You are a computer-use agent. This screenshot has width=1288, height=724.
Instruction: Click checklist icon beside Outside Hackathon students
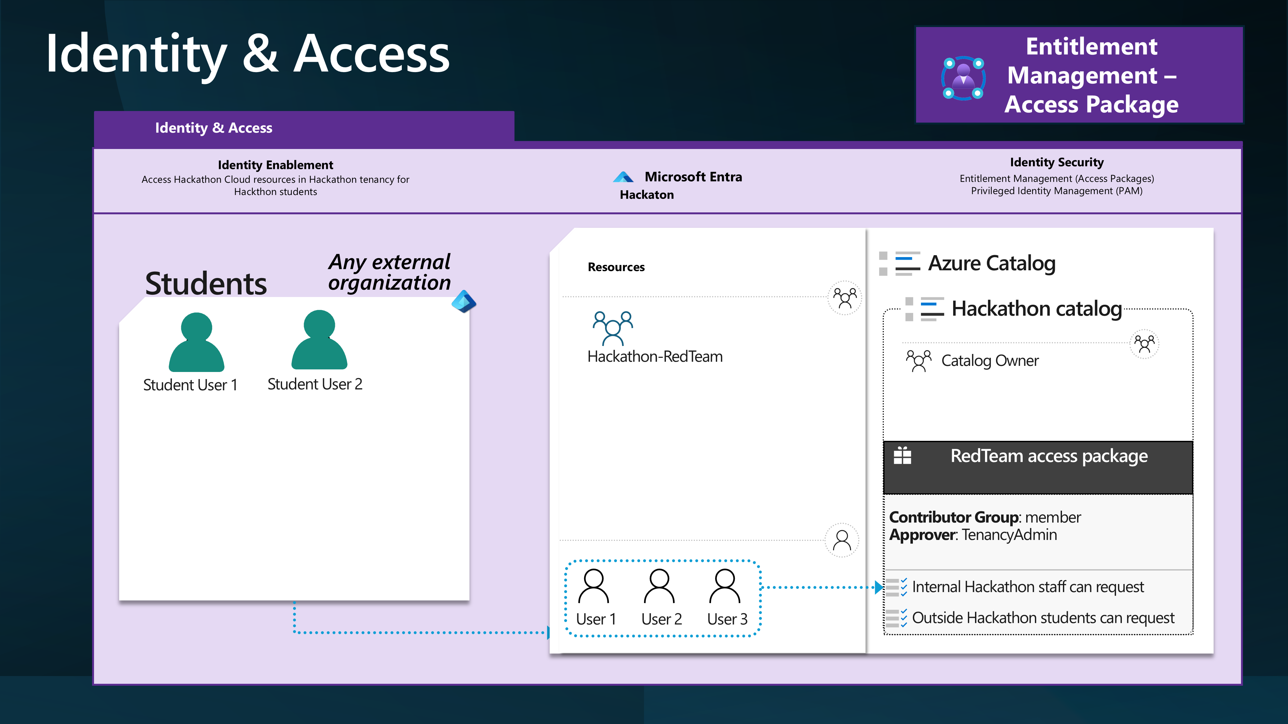tap(896, 618)
